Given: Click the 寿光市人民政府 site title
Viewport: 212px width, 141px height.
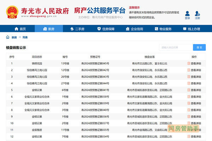Looking at the screenshot, I should (x=45, y=11).
